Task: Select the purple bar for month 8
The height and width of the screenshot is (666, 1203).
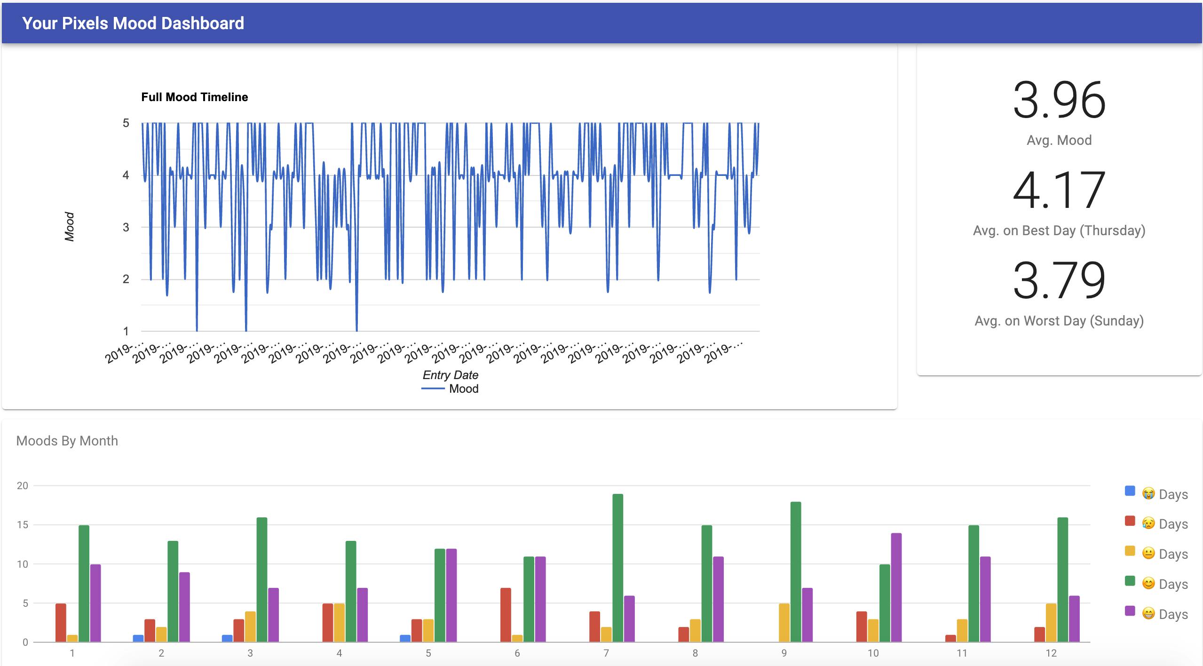Action: (718, 599)
